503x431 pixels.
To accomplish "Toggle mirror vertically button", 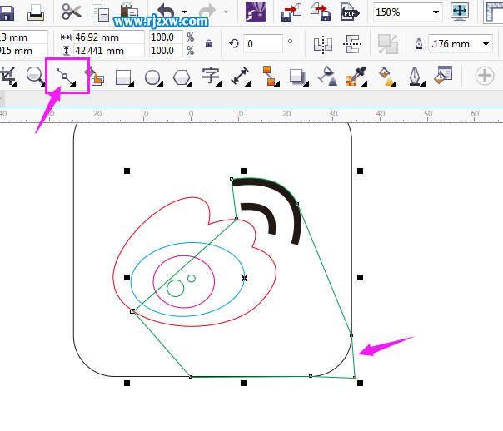I will coord(351,43).
